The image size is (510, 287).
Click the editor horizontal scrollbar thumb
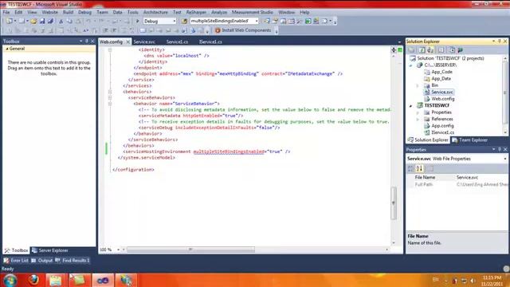(x=190, y=250)
